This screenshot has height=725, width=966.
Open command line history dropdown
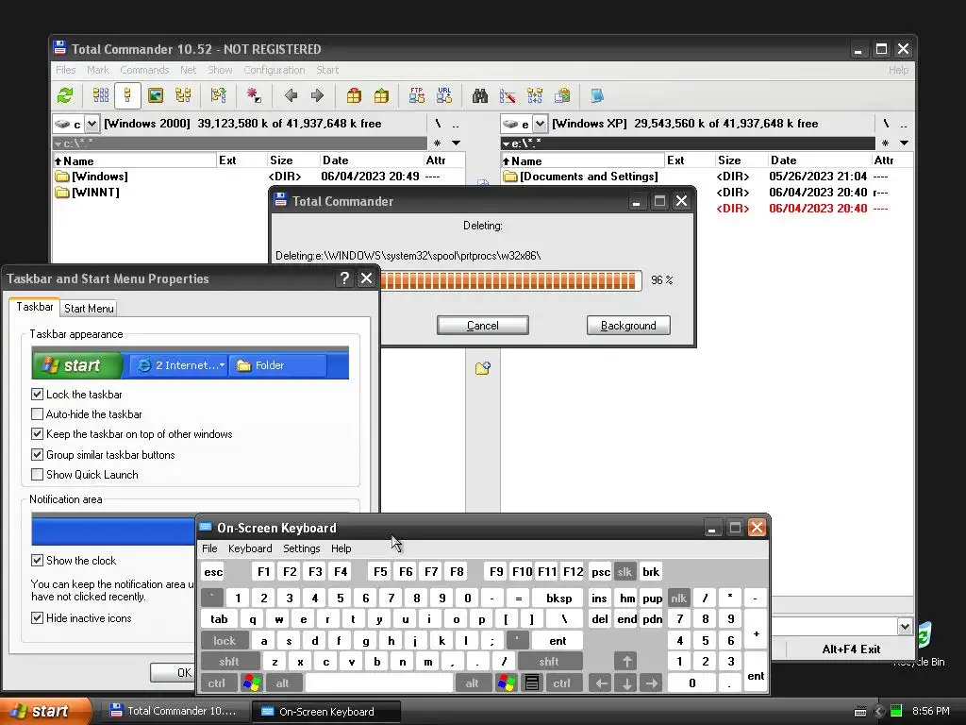(x=905, y=627)
